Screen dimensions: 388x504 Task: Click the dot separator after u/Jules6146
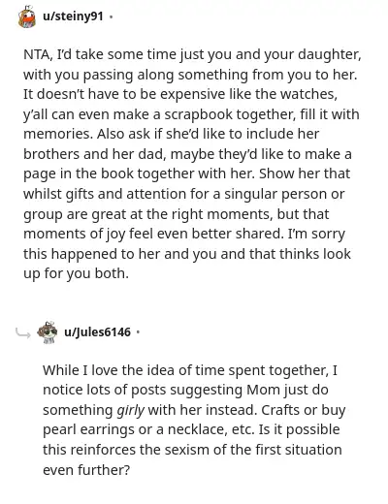[x=138, y=332]
